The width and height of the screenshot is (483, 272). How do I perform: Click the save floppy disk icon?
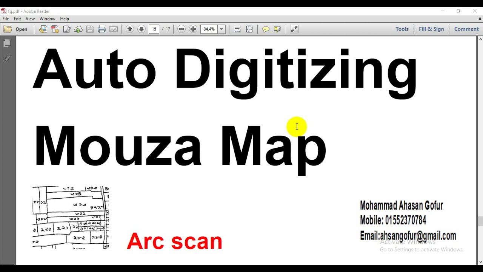(x=90, y=29)
